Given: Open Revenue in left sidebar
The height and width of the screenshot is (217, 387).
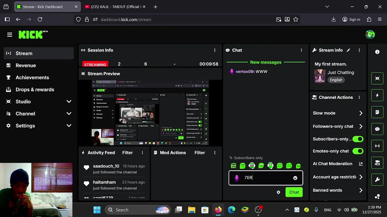Looking at the screenshot, I should 39,65.
